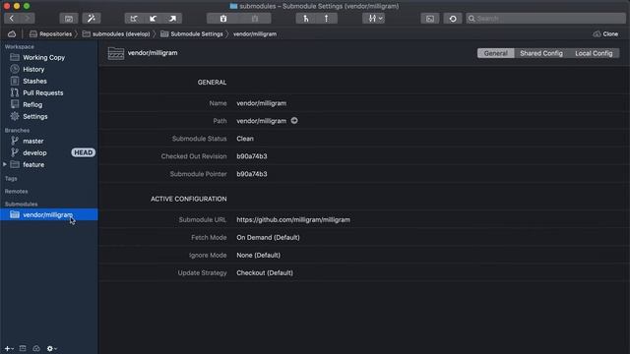The height and width of the screenshot is (354, 630).
Task: Click Fetch Mode value On Demand (Default)
Action: [268, 238]
